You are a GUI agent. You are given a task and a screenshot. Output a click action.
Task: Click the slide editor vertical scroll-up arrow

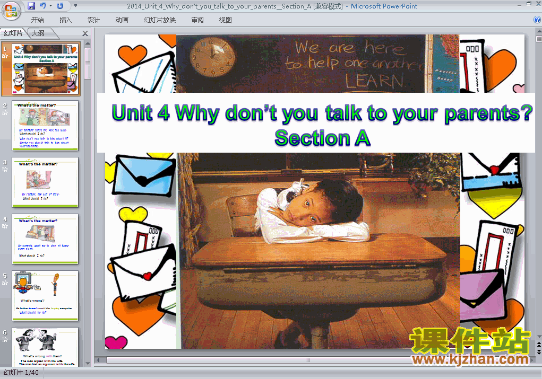pos(539,32)
